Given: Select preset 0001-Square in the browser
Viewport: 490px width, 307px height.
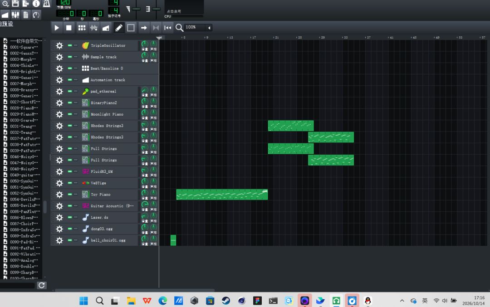Looking at the screenshot, I should click(x=24, y=47).
